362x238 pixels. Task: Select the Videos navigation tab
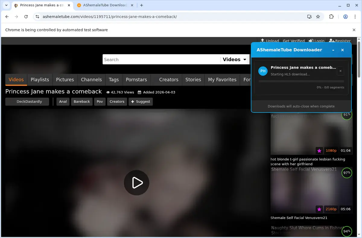[16, 80]
